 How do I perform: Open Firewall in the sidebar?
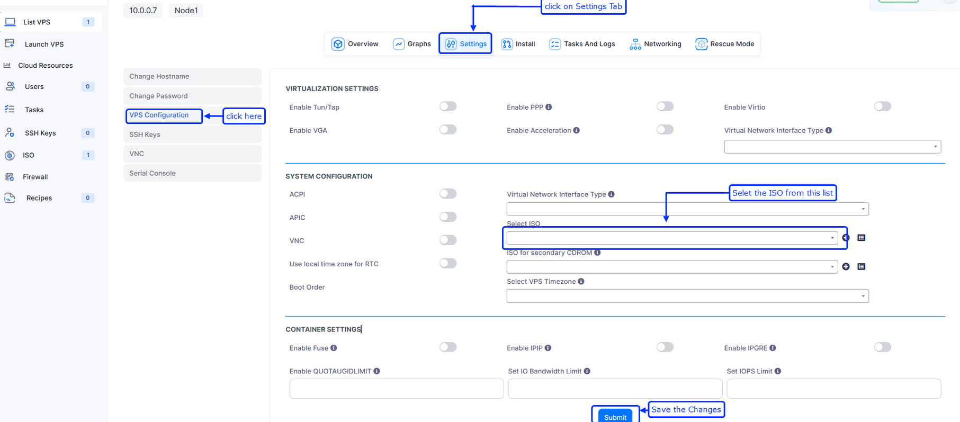pyautogui.click(x=35, y=177)
